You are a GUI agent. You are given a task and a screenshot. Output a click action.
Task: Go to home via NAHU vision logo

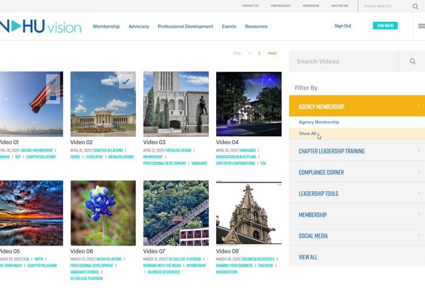click(41, 27)
